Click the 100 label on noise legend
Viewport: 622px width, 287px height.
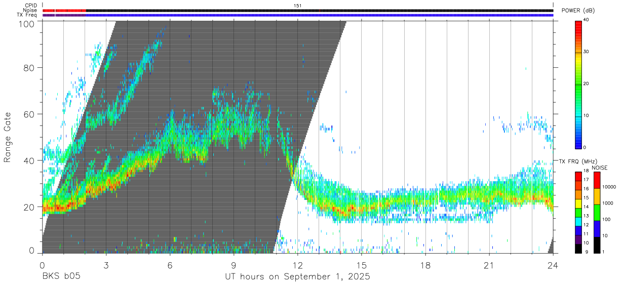[606, 219]
